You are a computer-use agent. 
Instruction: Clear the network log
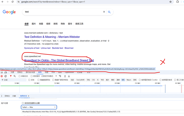[x=6, y=76]
